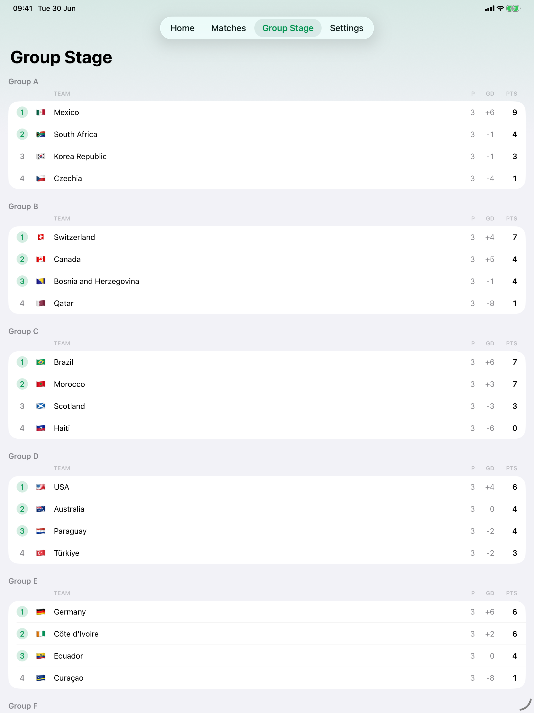Tap Mexico's green rank 1 badge
This screenshot has height=713, width=534.
pos(22,112)
